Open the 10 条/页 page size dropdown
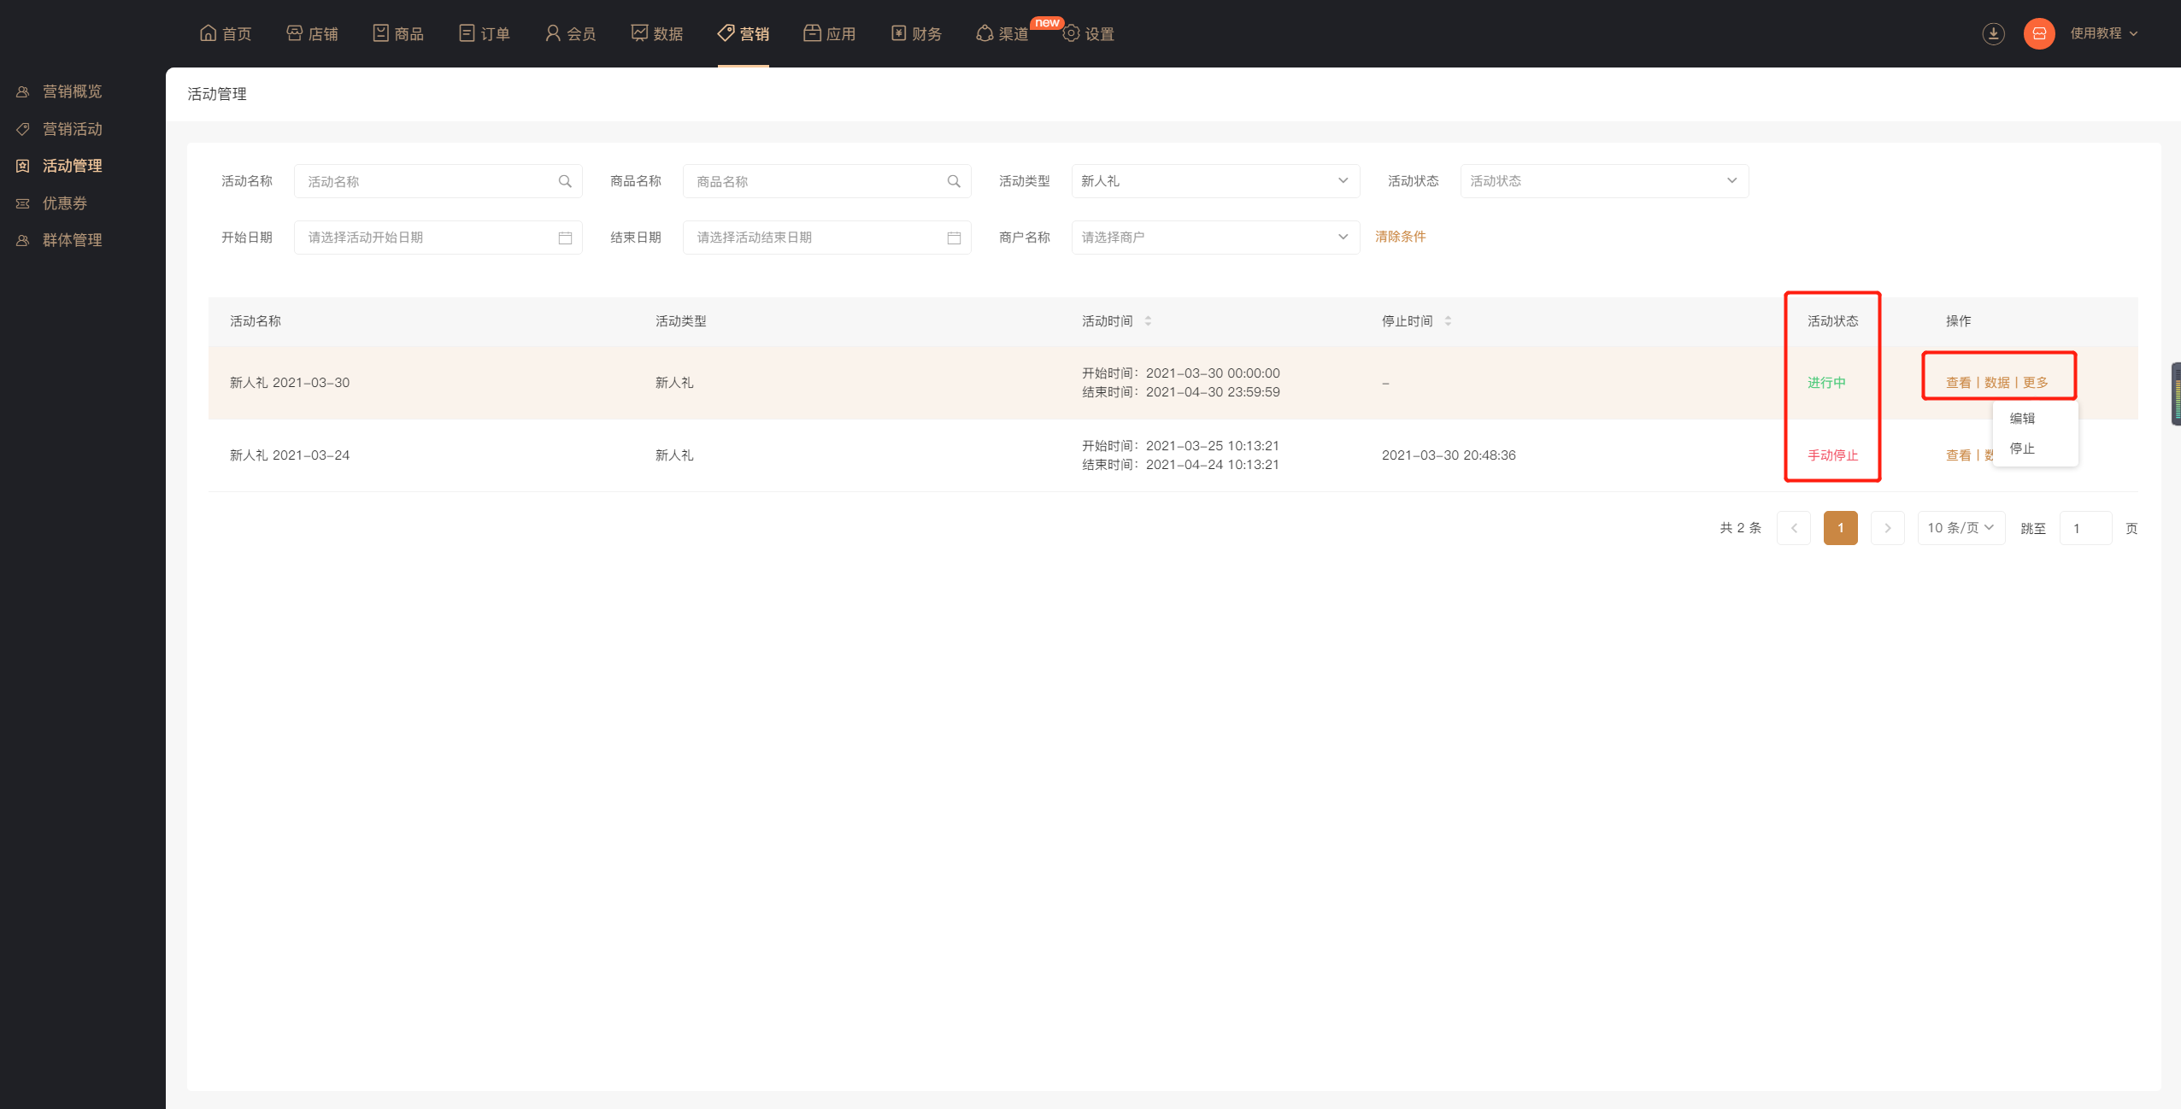This screenshot has height=1109, width=2181. (x=1961, y=528)
